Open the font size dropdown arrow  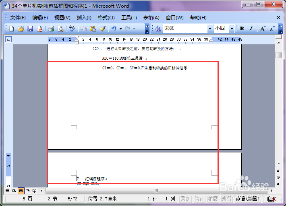(x=232, y=29)
